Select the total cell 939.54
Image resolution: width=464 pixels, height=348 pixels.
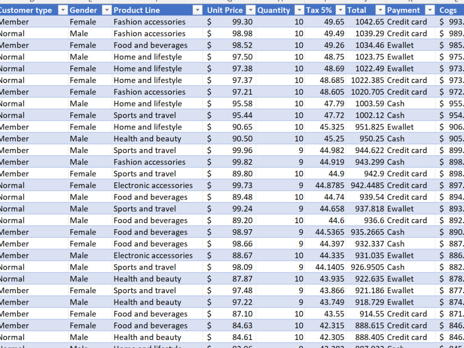pyautogui.click(x=366, y=197)
